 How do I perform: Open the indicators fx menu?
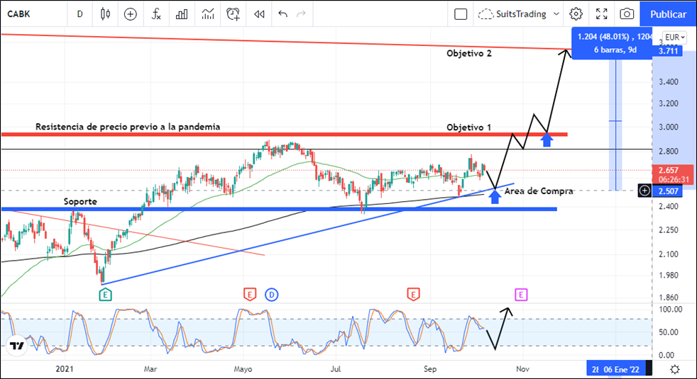click(157, 13)
